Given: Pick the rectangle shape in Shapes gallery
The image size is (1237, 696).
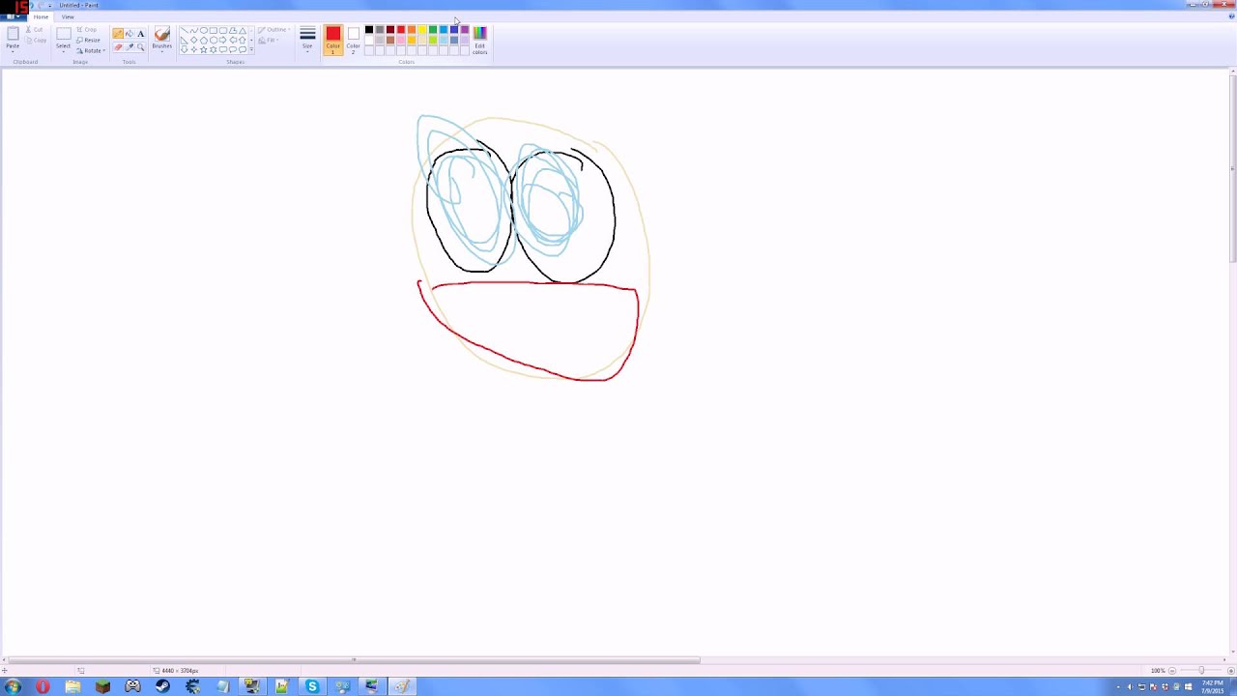Looking at the screenshot, I should tap(214, 30).
